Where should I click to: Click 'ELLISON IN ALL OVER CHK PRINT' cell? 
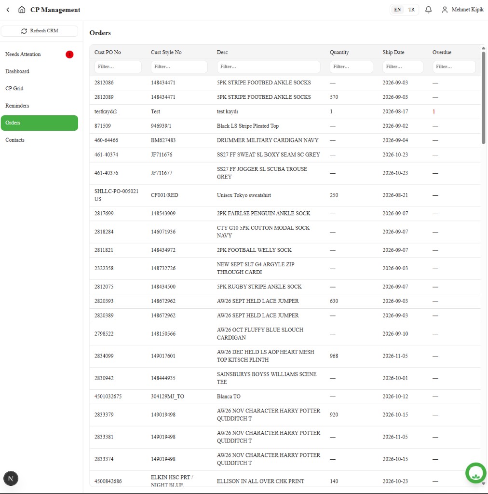point(260,481)
